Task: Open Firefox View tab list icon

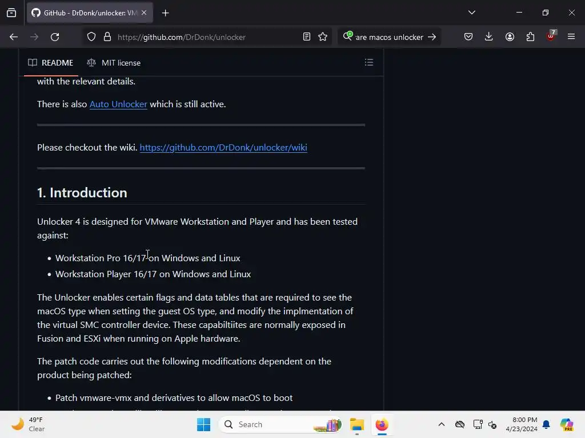Action: (x=11, y=13)
